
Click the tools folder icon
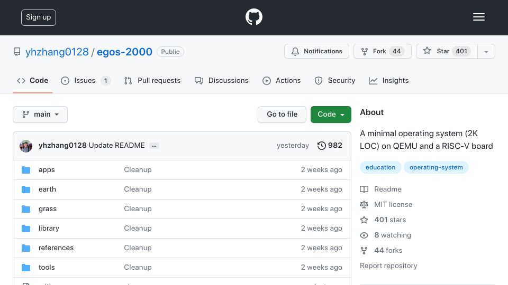(26, 268)
